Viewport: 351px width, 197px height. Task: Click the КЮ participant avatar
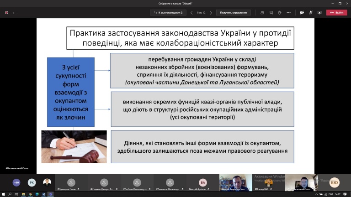[335, 182]
